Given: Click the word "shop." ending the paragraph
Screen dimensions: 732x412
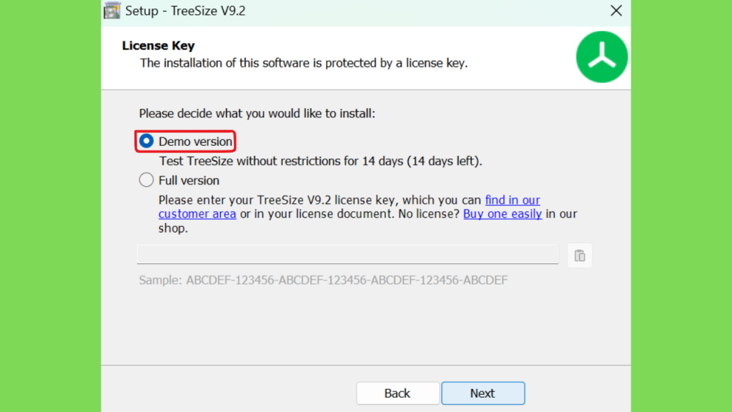Looking at the screenshot, I should [x=173, y=228].
